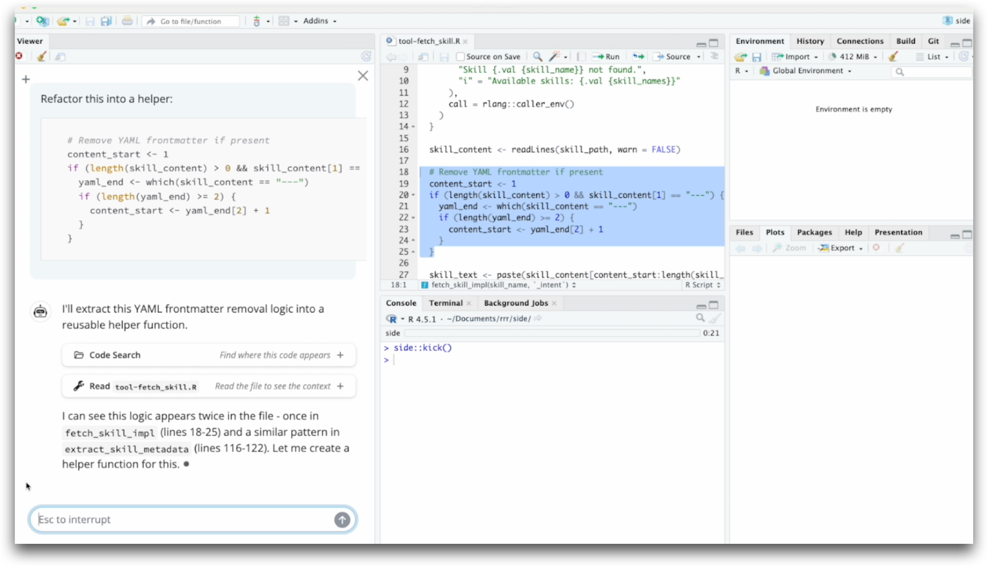Click the Run button in editor toolbar

606,57
